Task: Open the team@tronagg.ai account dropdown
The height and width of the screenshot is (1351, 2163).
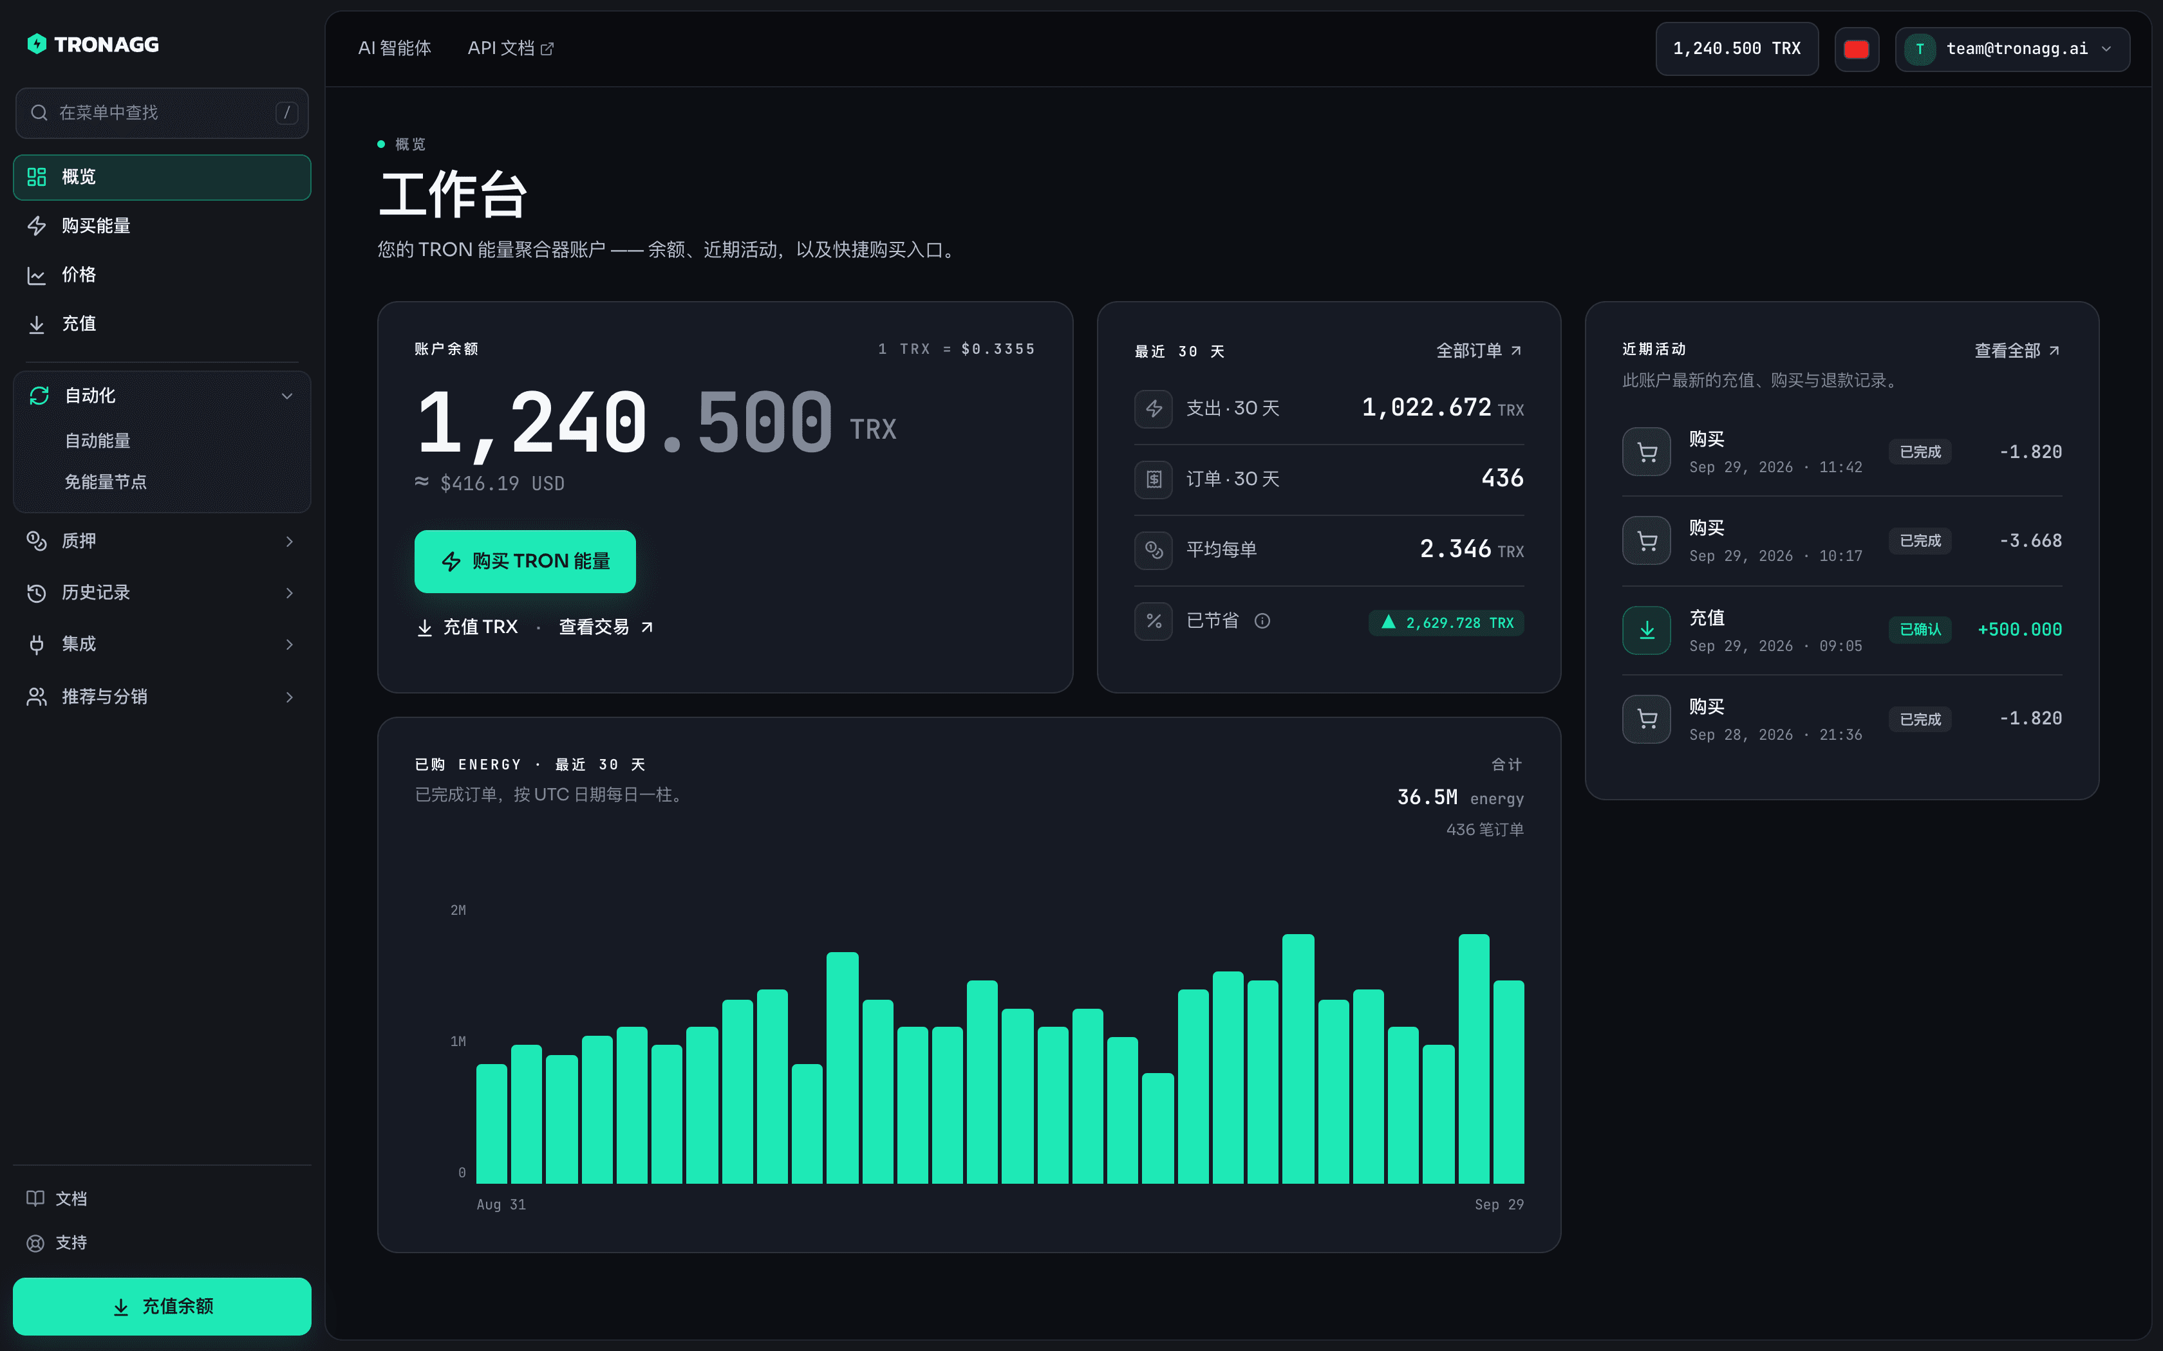Action: (x=2012, y=48)
